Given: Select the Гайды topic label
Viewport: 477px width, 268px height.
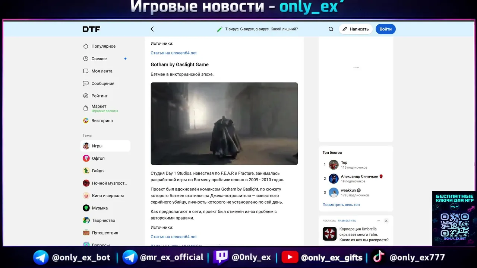Looking at the screenshot, I should [98, 171].
